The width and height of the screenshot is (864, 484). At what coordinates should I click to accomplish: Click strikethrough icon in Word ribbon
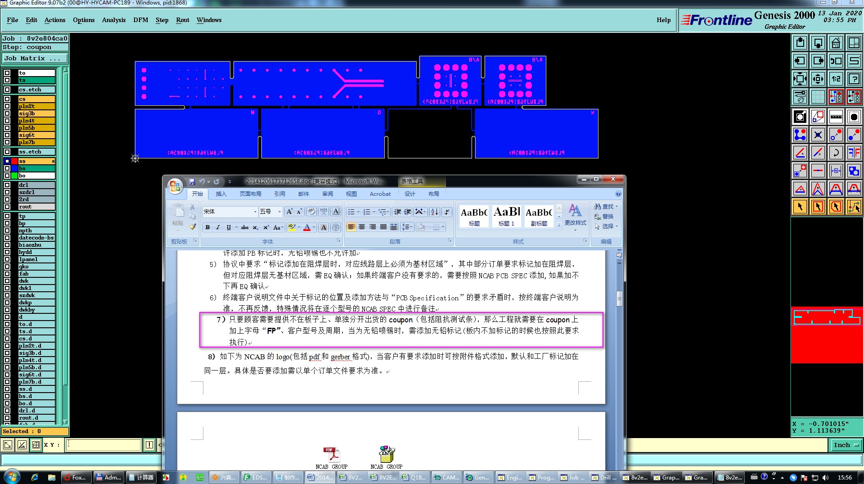coord(244,227)
